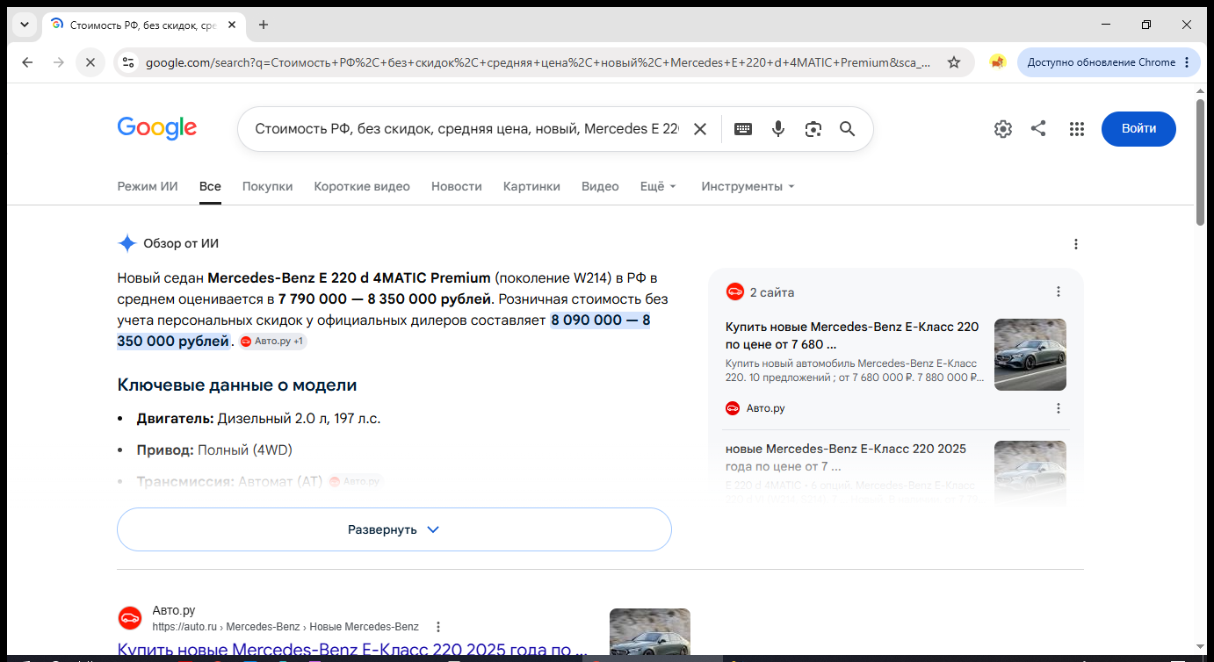
Task: Click second Mercedes thumbnail in sources panel
Action: [x=1030, y=473]
